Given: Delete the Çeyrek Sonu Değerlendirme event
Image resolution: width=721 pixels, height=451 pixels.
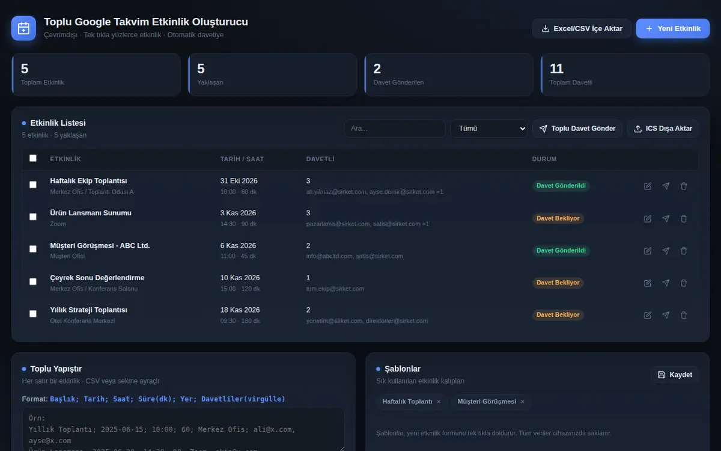Looking at the screenshot, I should coord(684,283).
